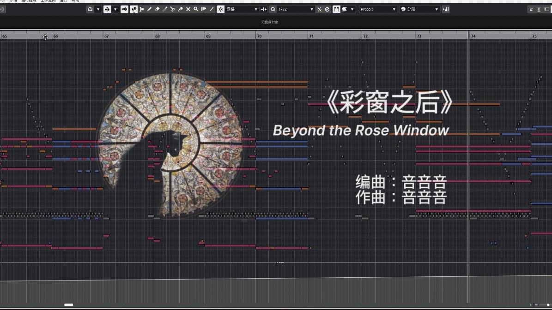Click the controller lane divider handle
Viewport: 552px width, 310px height.
(280, 262)
